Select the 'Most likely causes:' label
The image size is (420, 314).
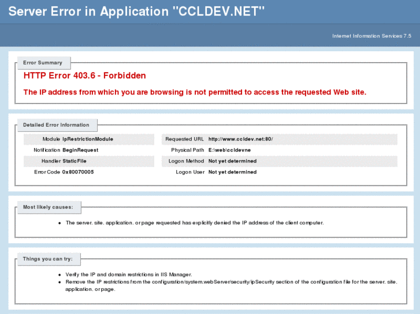[x=48, y=207]
